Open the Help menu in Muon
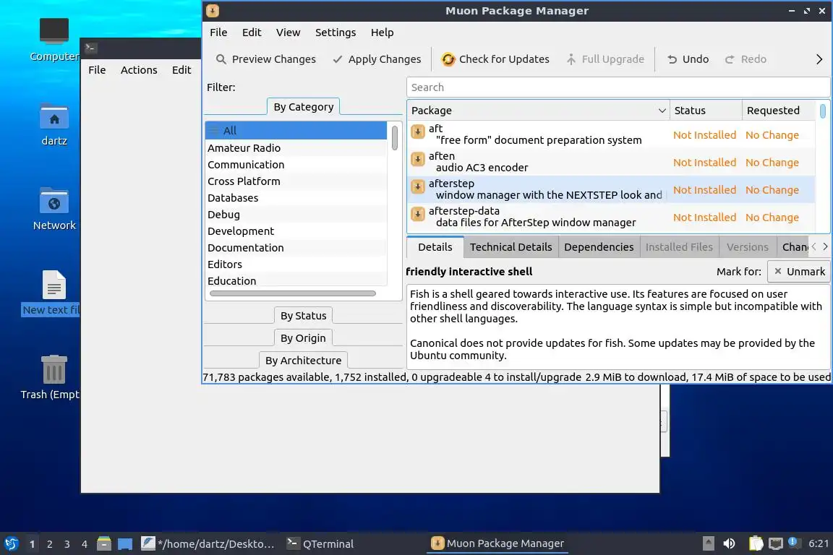The height and width of the screenshot is (555, 833). [382, 33]
